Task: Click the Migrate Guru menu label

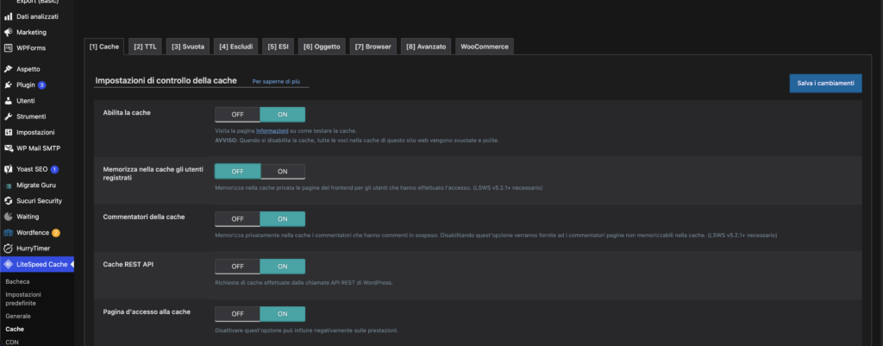Action: [36, 186]
